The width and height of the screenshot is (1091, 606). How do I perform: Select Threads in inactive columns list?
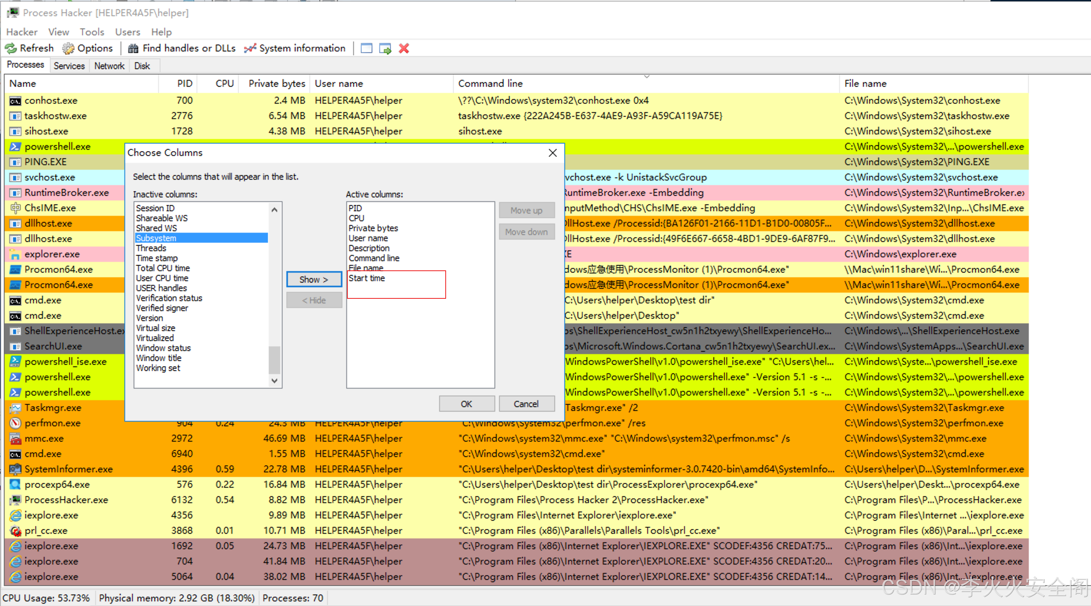151,248
